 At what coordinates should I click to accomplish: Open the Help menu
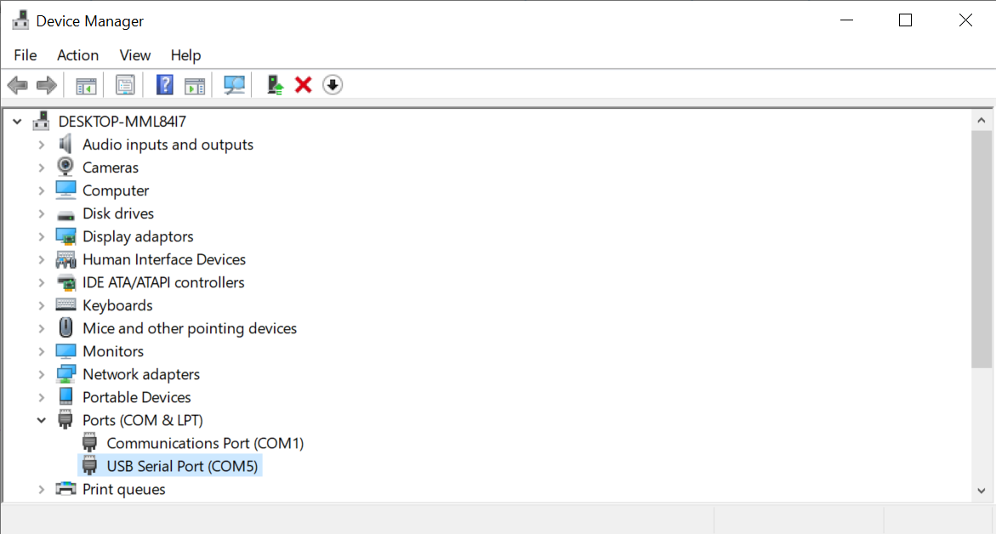coord(185,55)
